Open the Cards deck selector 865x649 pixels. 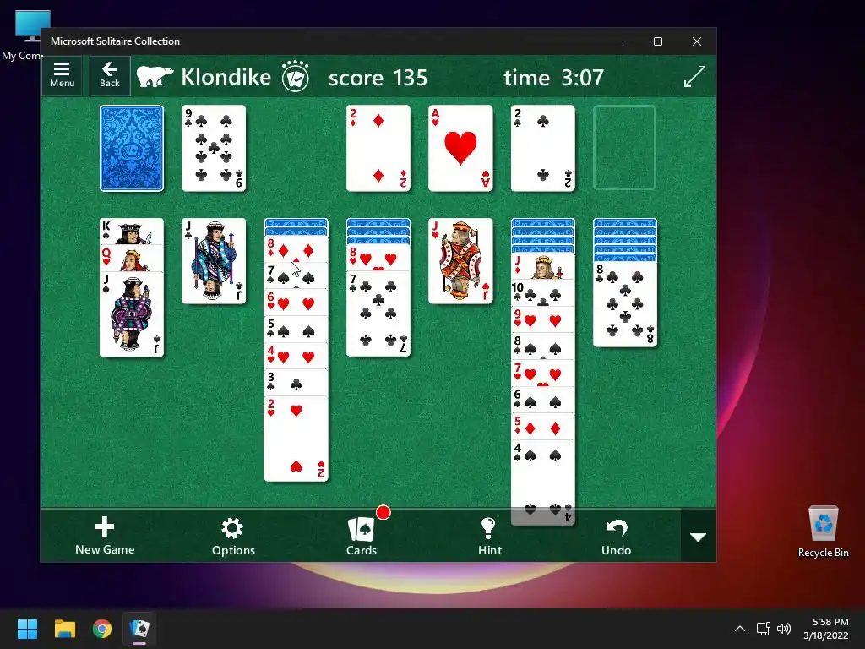pyautogui.click(x=362, y=537)
